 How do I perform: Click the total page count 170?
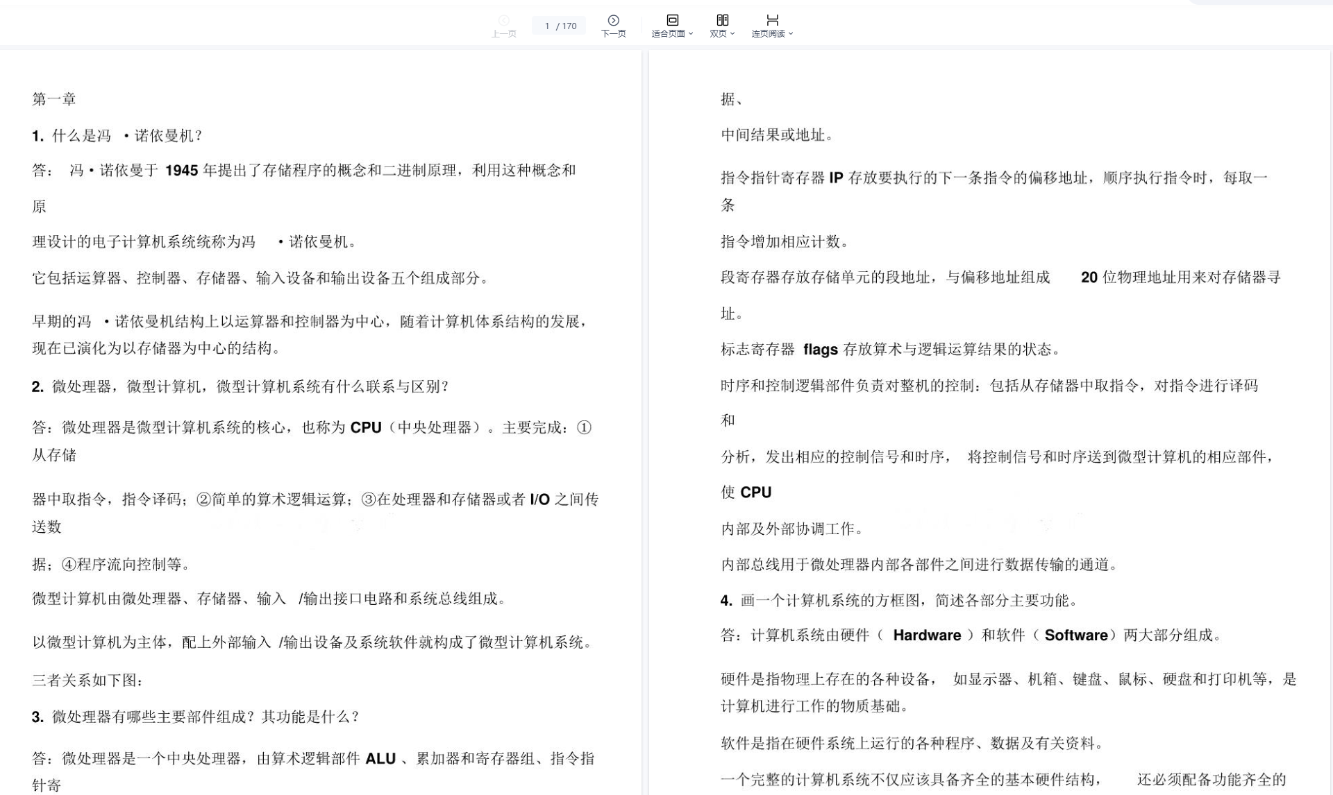coord(569,26)
